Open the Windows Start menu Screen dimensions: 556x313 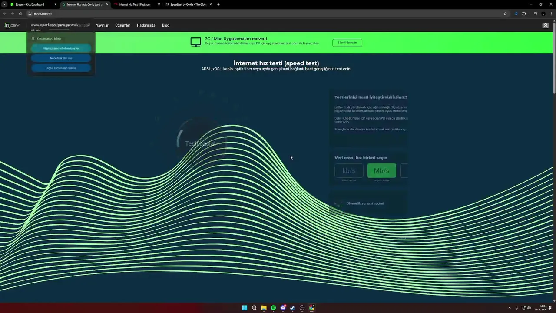pyautogui.click(x=245, y=308)
